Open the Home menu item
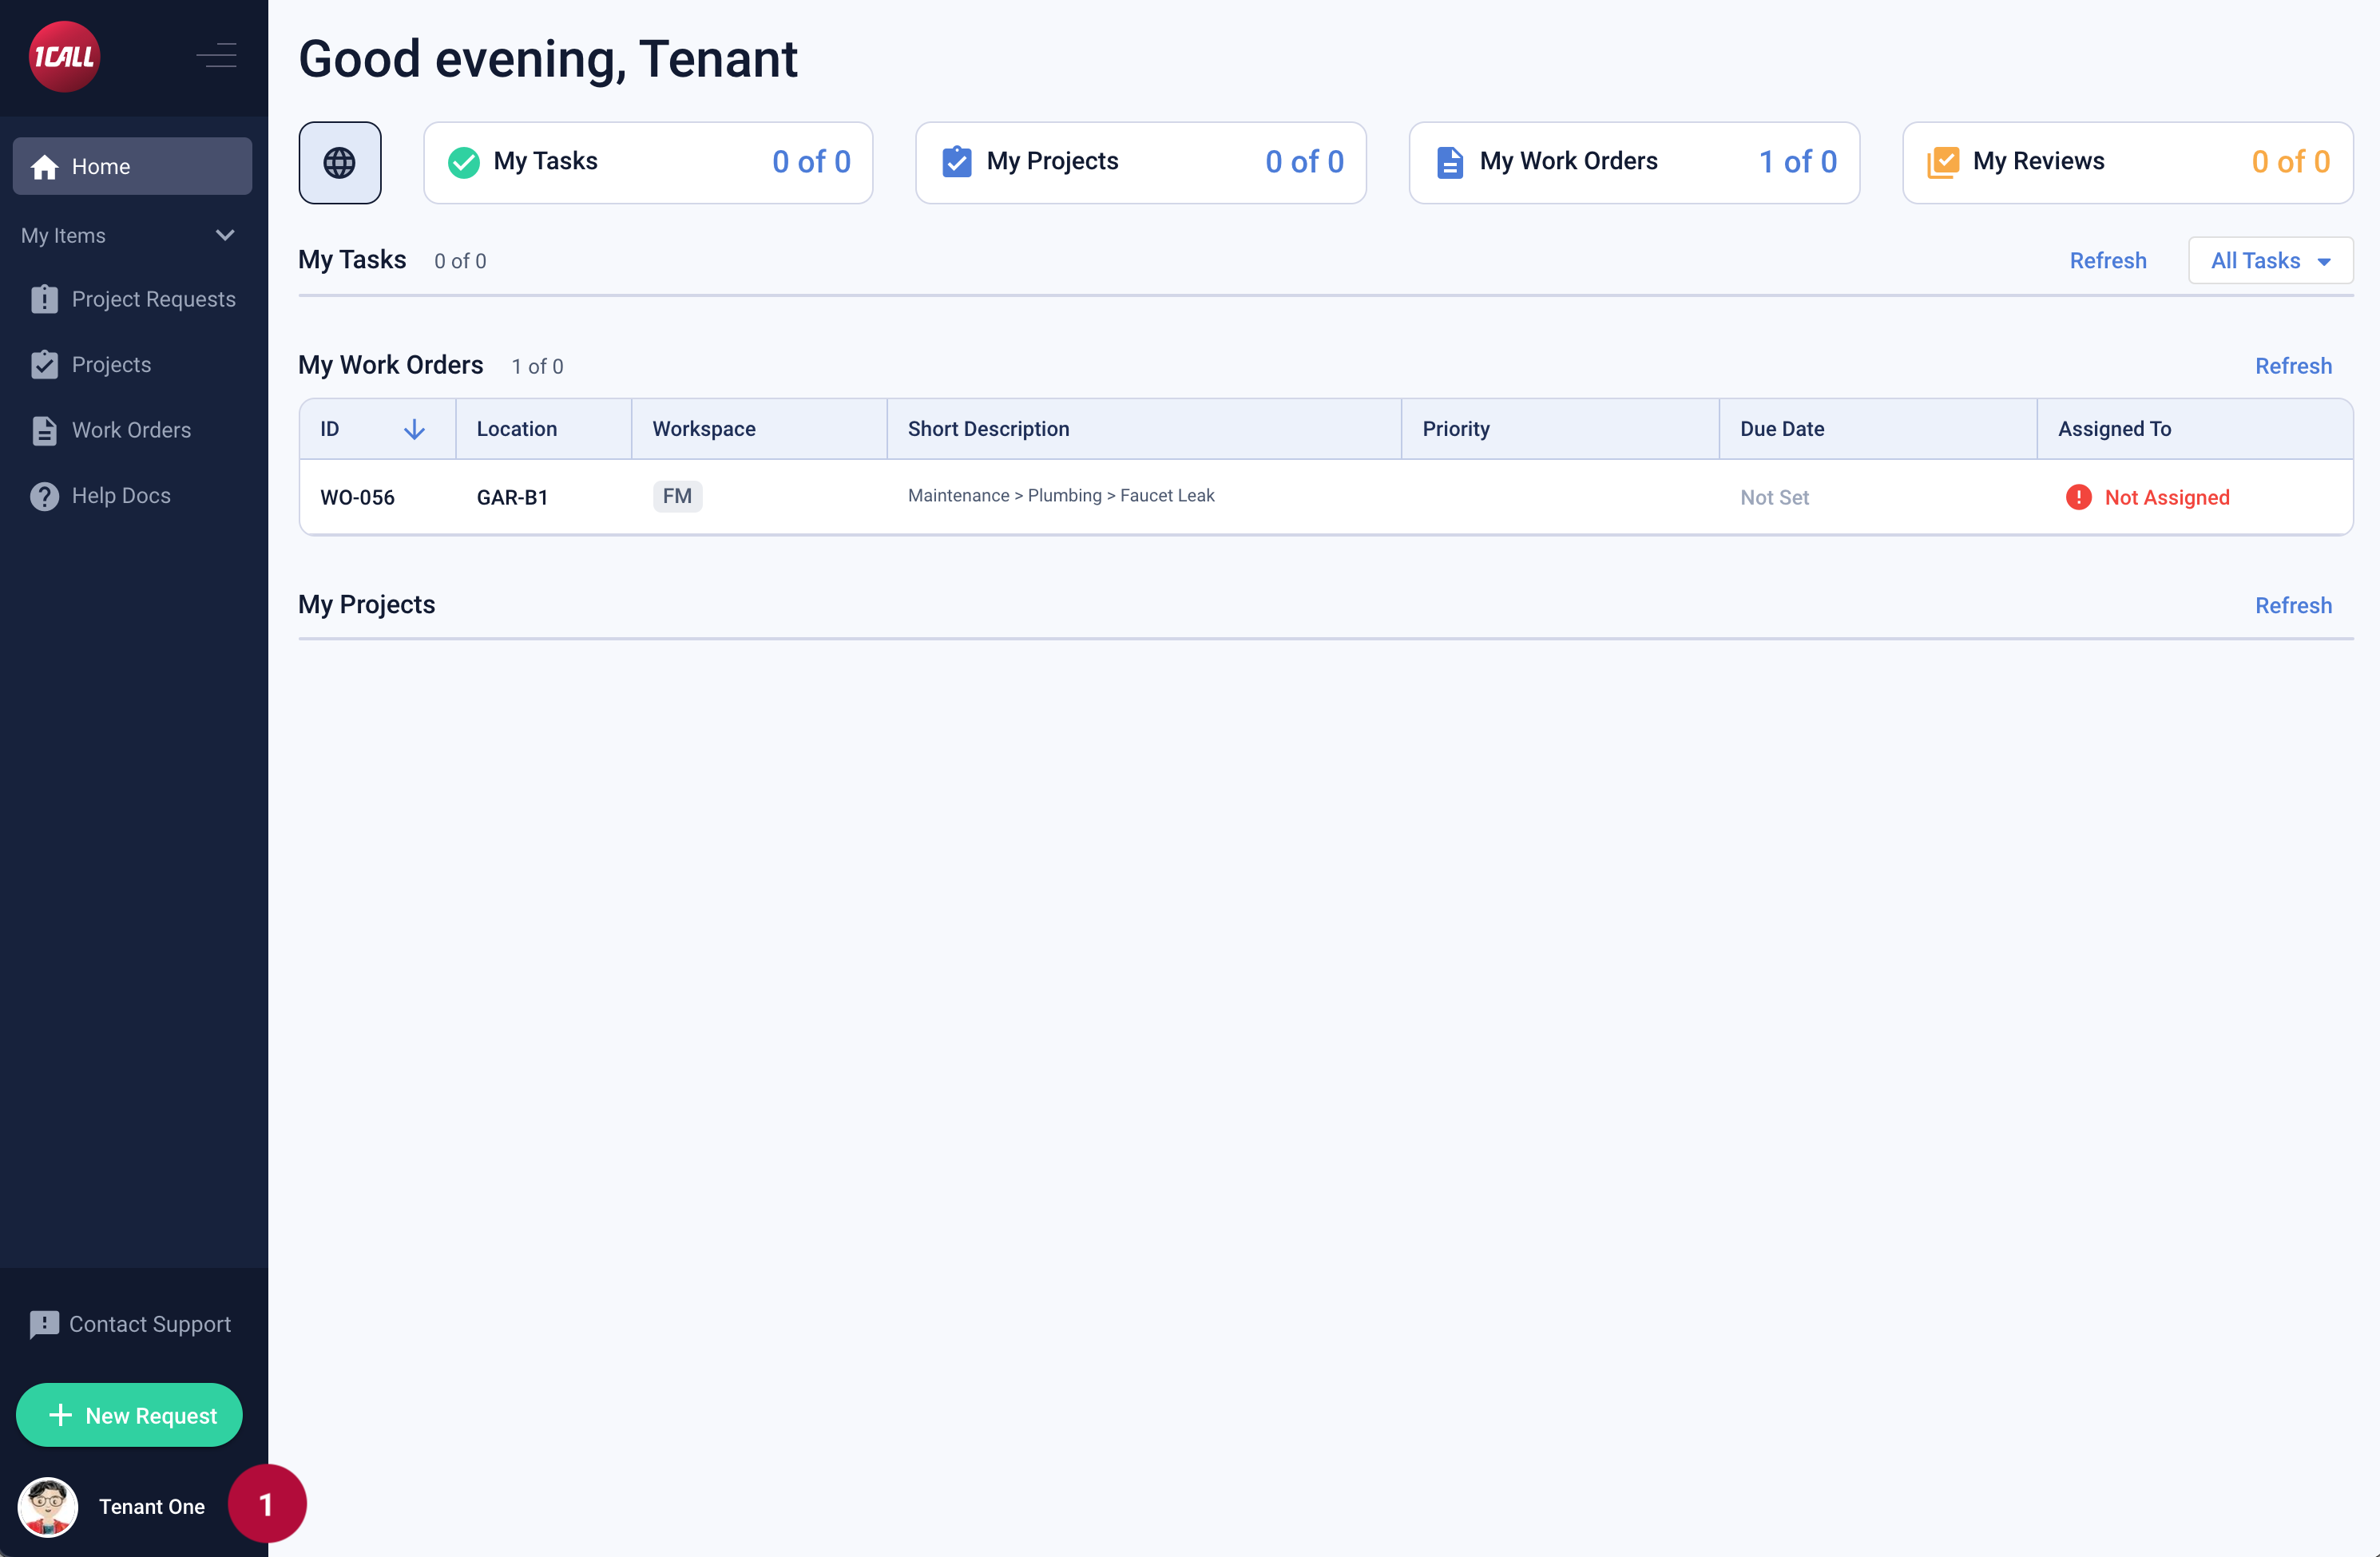2380x1557 pixels. [x=132, y=166]
